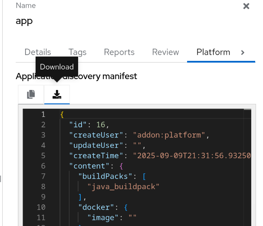Go to the Reports tab
Screen dimensions: 263x226
point(119,52)
